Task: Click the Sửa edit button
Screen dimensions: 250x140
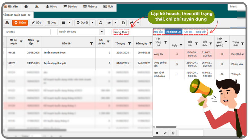Action: tap(36, 23)
